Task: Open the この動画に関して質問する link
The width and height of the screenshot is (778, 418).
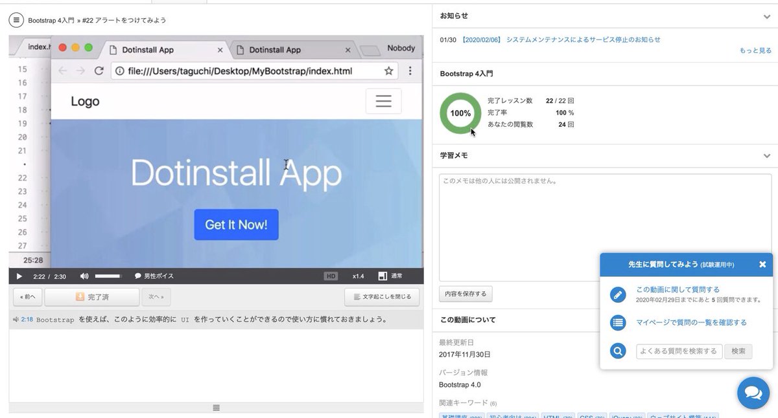Action: point(678,290)
